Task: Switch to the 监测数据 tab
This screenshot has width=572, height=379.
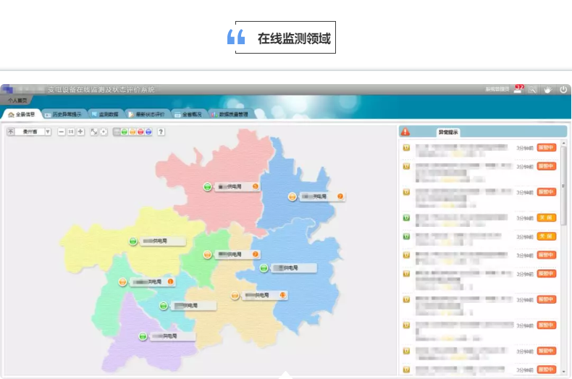Action: [106, 114]
